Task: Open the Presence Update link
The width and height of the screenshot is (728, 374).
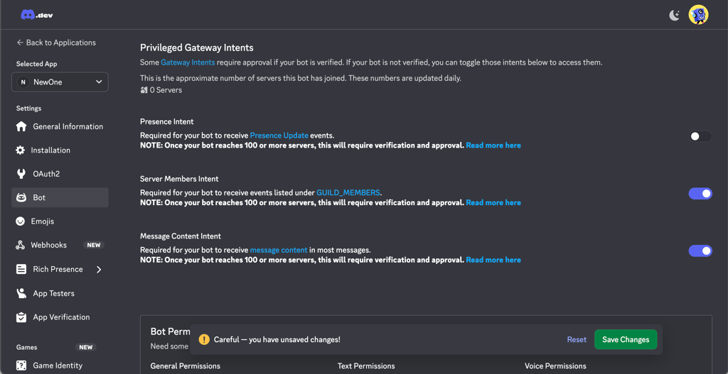Action: pyautogui.click(x=279, y=136)
